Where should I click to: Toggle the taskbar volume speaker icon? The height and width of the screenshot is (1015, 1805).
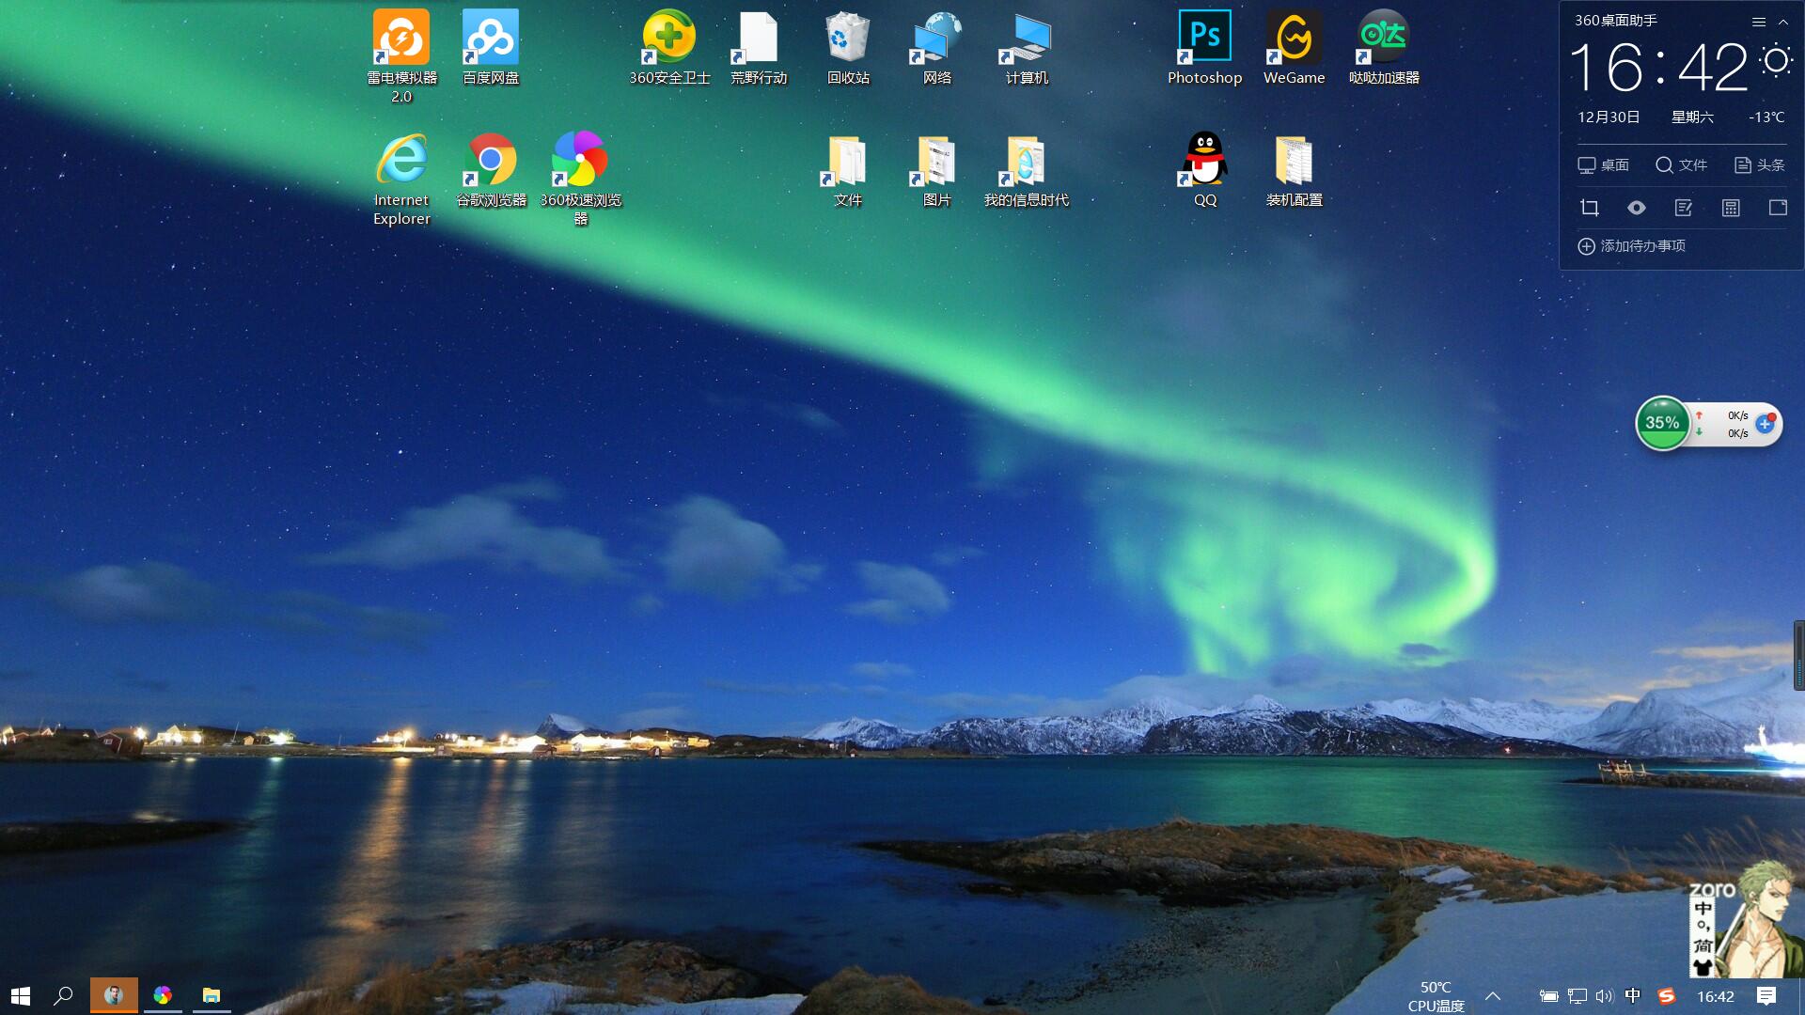pyautogui.click(x=1604, y=996)
